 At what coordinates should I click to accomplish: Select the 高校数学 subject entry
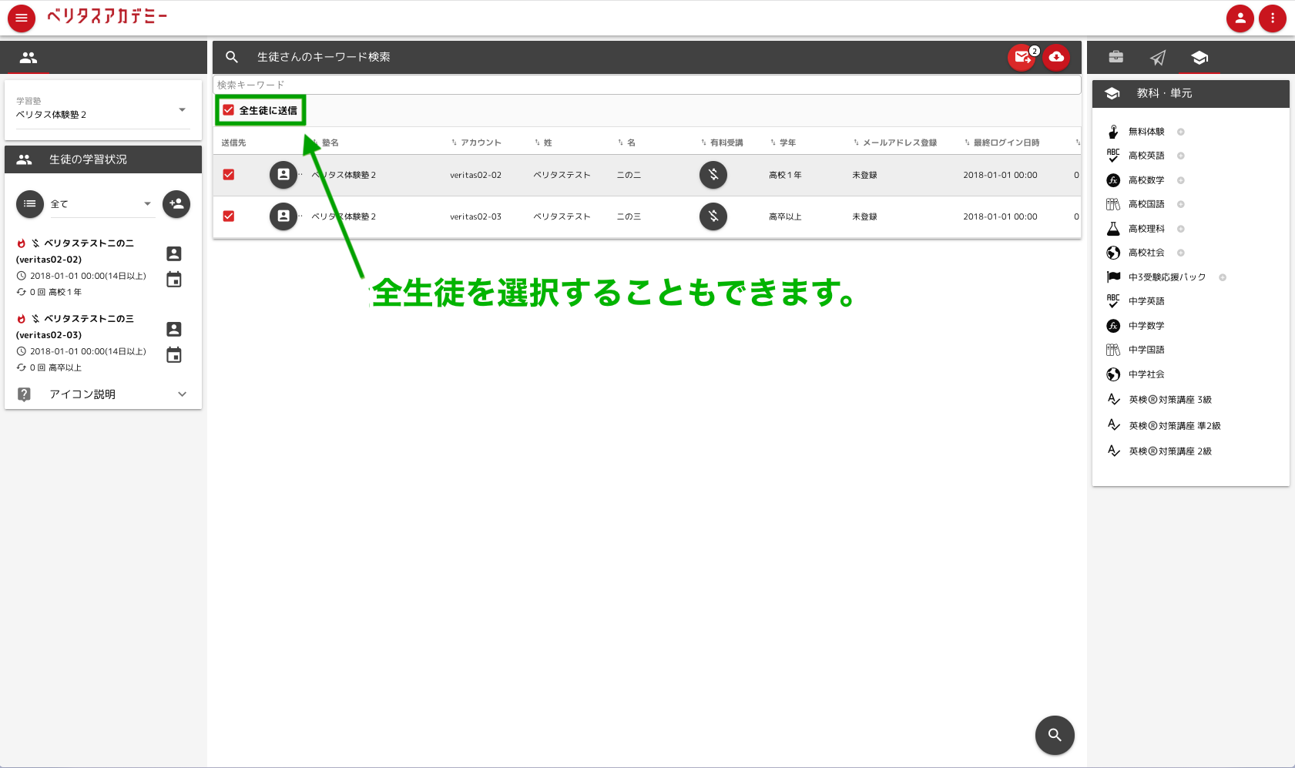[x=1147, y=179]
